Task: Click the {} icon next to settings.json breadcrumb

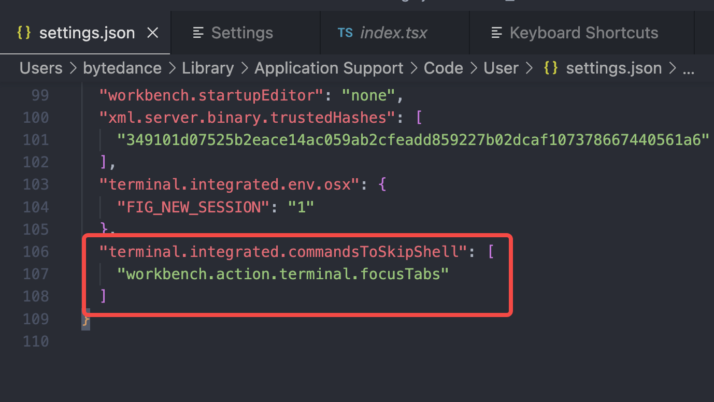Action: coord(550,68)
